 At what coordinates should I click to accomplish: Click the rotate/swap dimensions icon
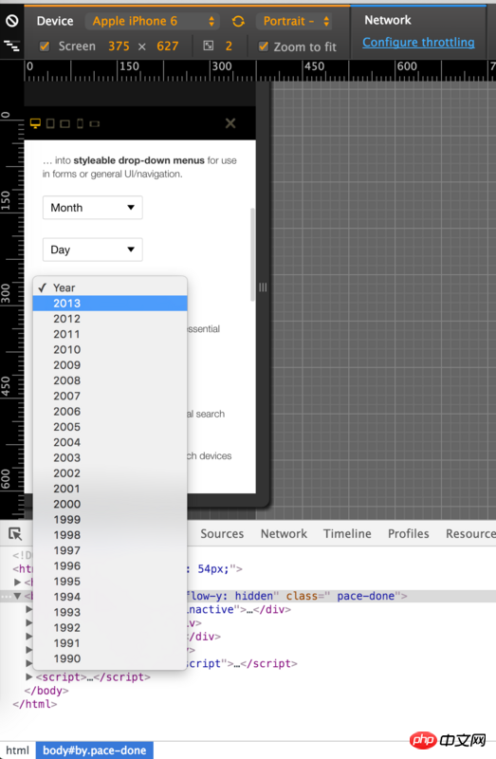point(238,21)
